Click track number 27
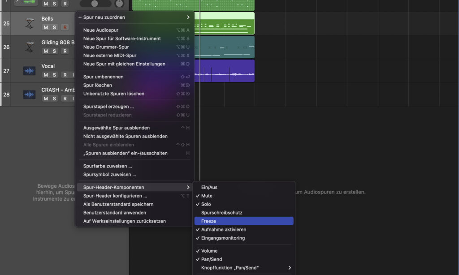Image resolution: width=459 pixels, height=275 pixels. (6, 71)
